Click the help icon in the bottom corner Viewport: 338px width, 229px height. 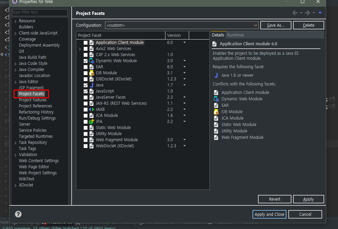18,214
